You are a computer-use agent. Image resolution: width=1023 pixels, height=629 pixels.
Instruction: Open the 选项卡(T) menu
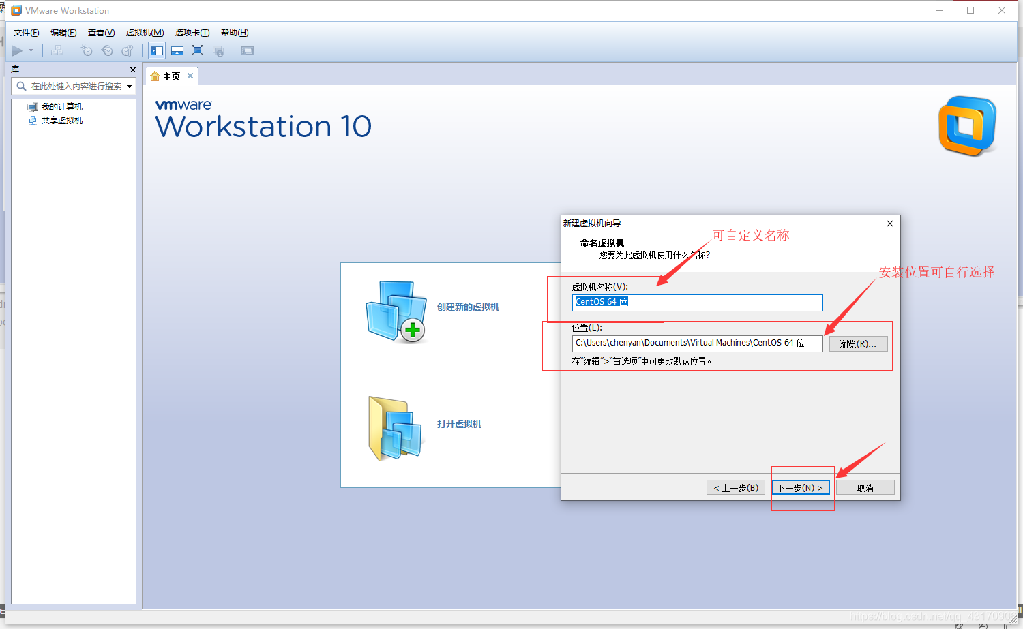click(192, 33)
